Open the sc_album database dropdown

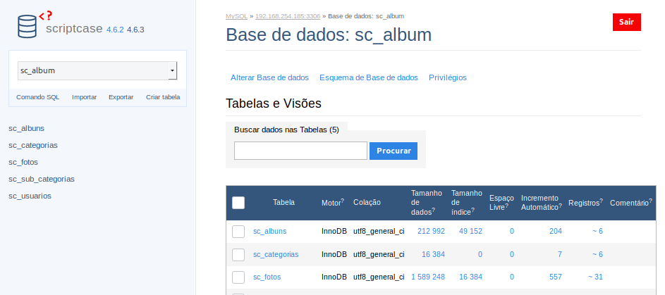(x=97, y=70)
